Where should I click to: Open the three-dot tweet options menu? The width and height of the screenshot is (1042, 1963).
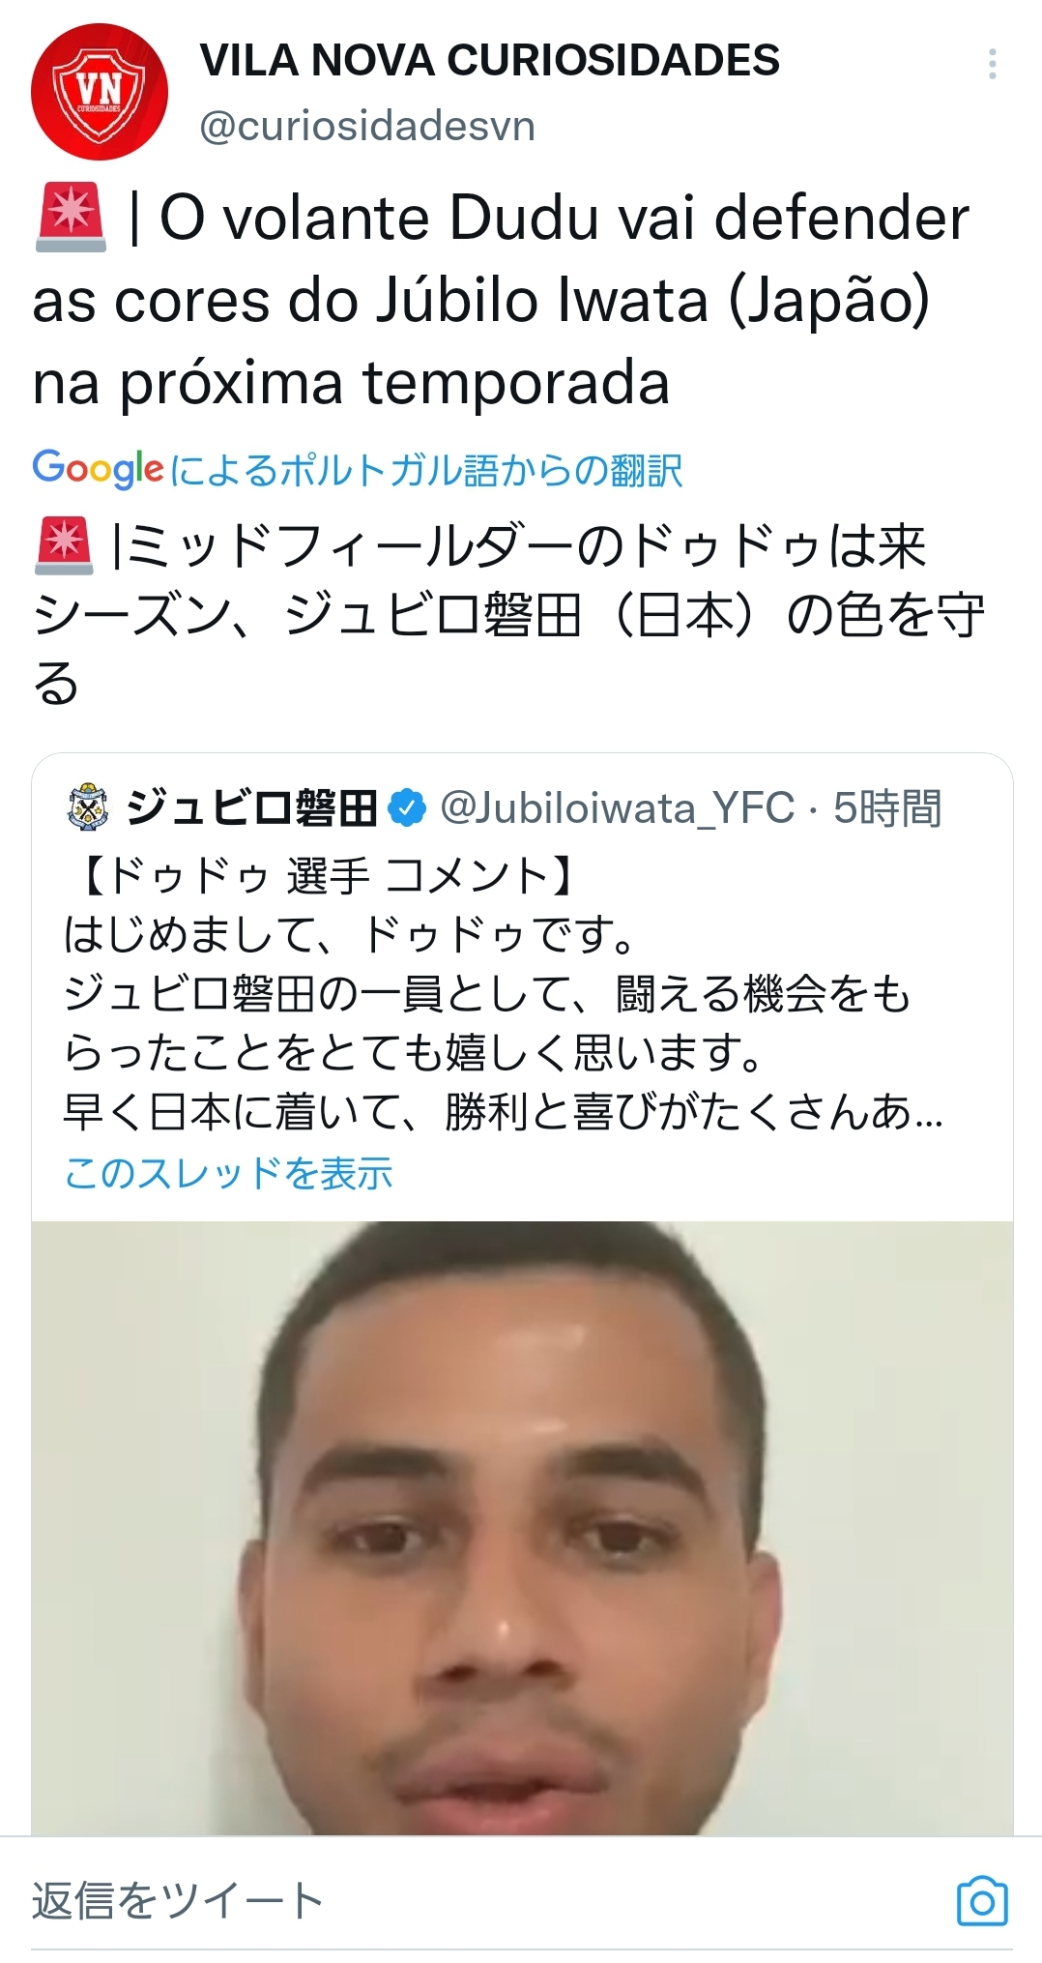pyautogui.click(x=992, y=64)
